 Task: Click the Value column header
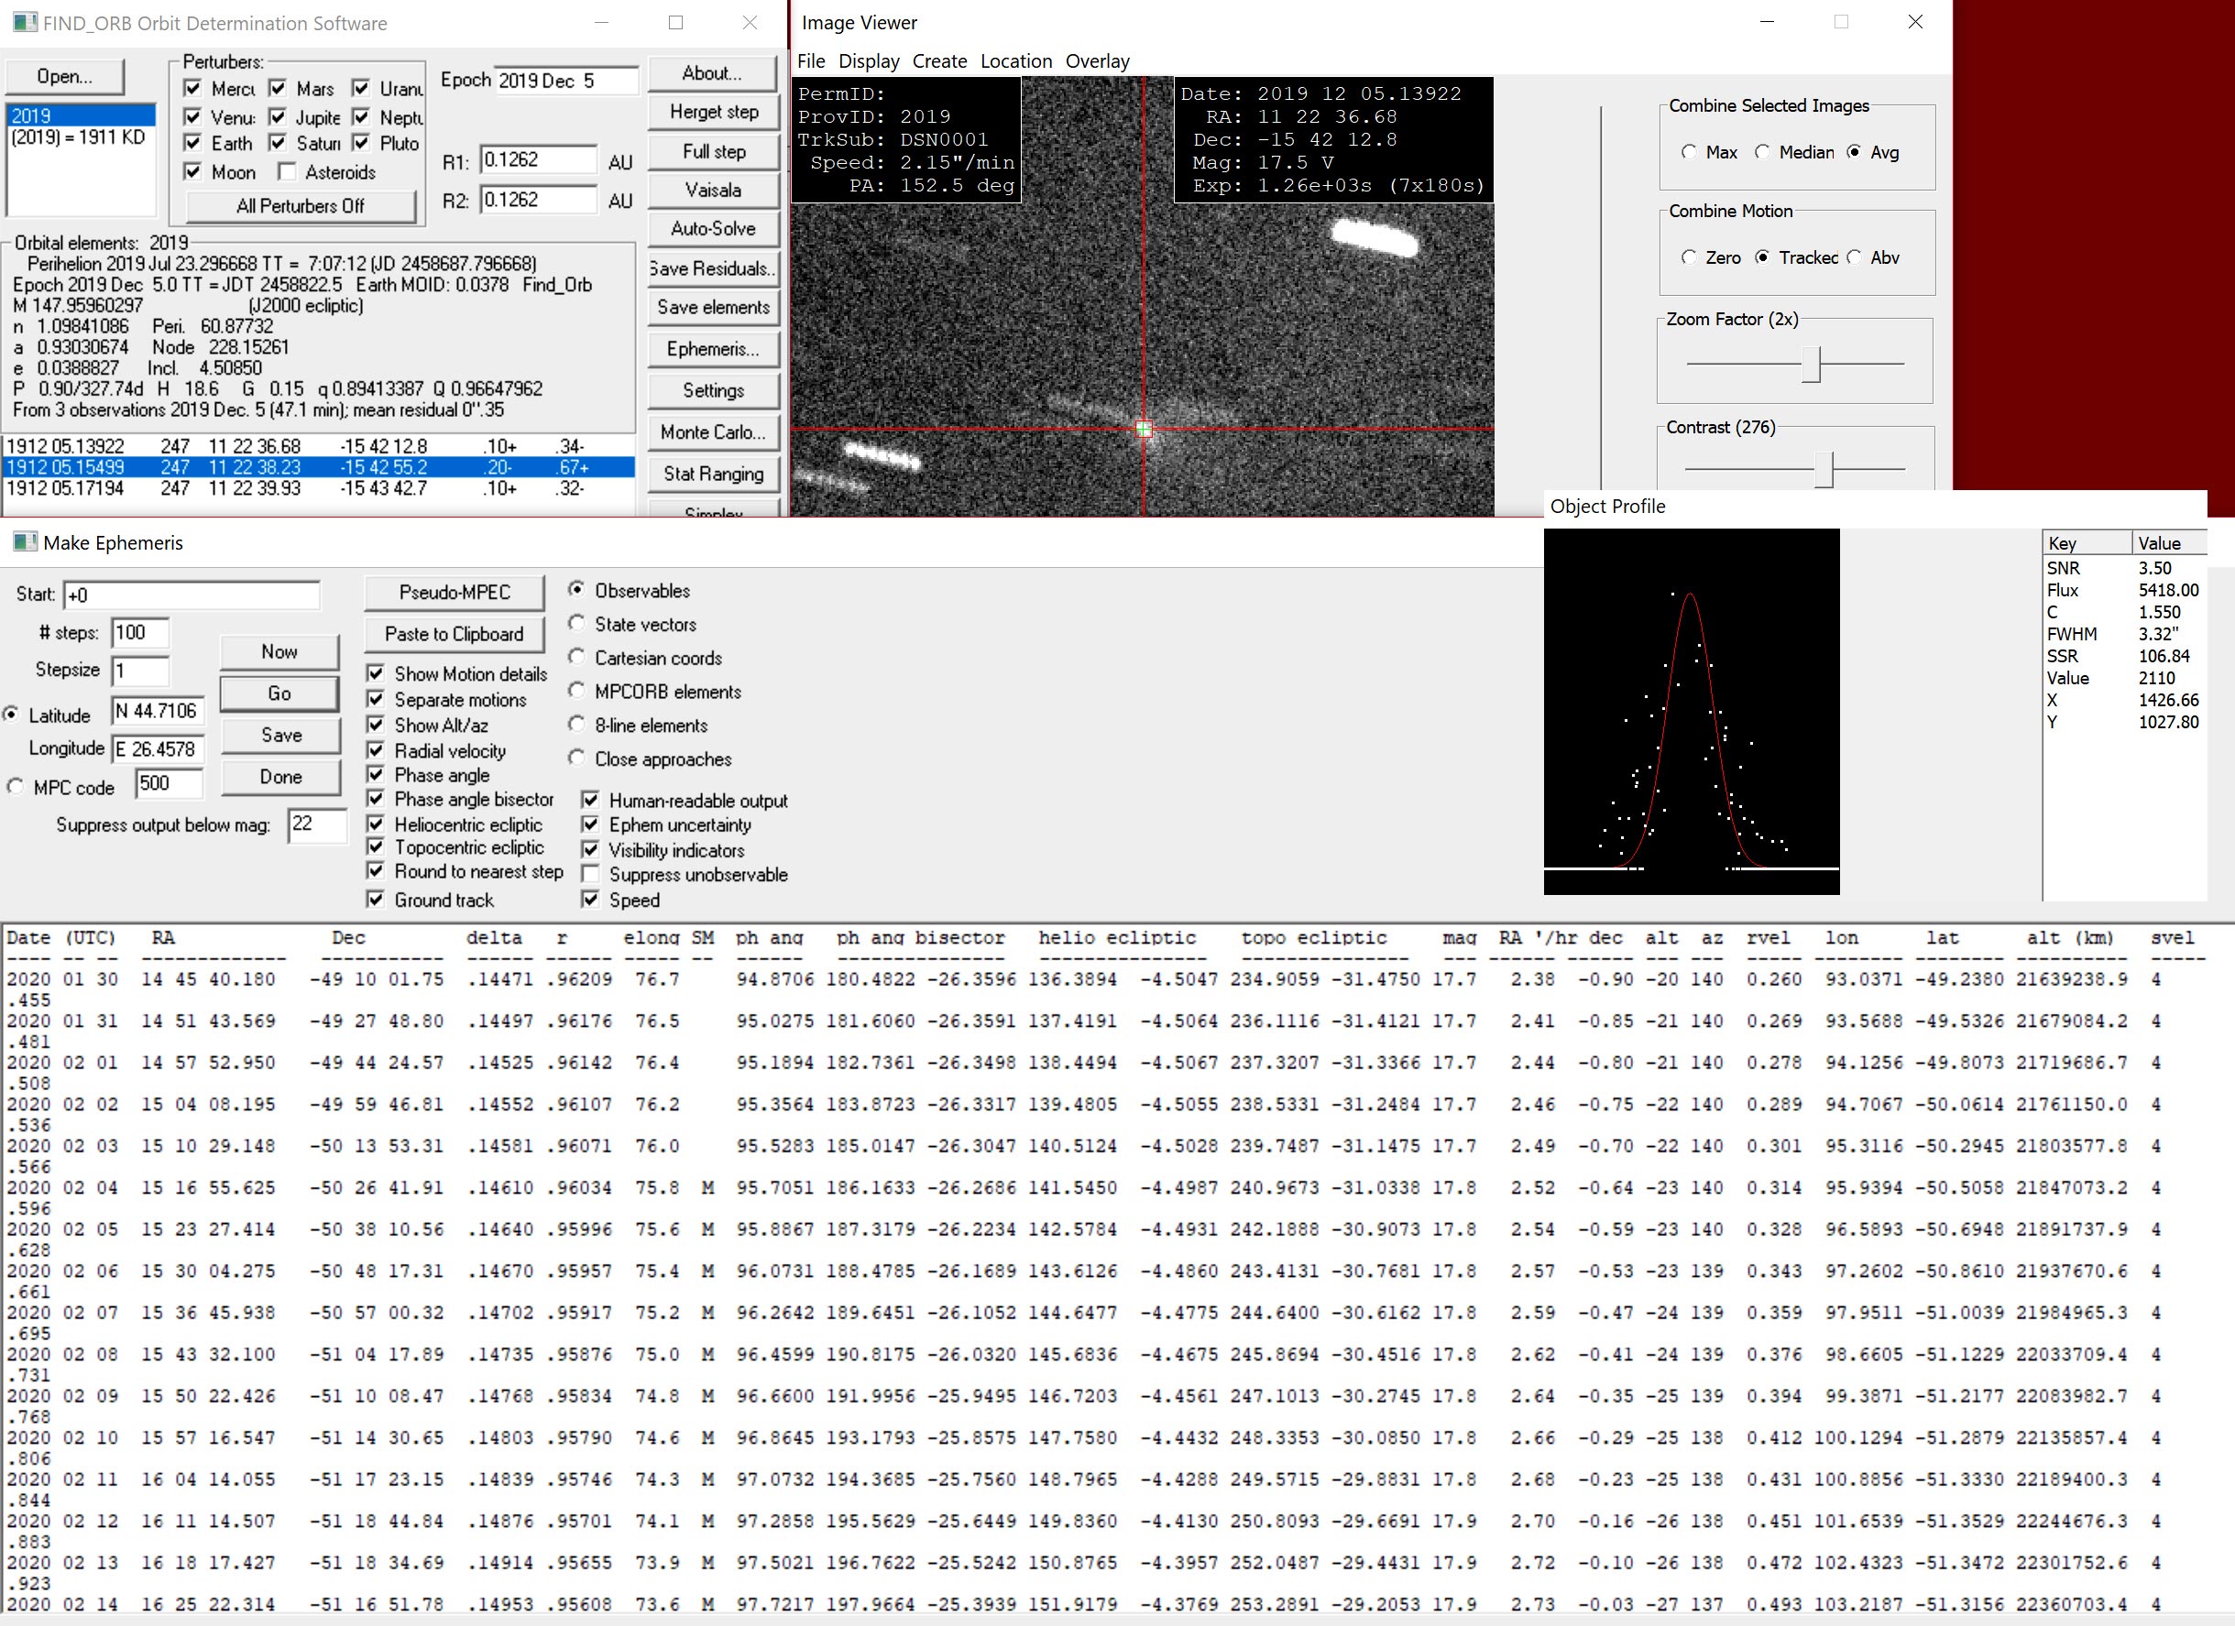coord(2170,542)
